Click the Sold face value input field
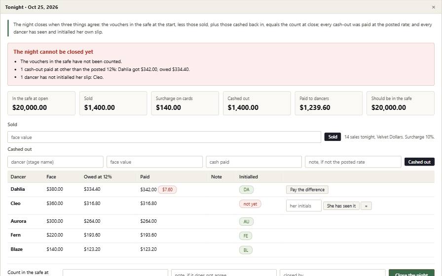This screenshot has width=442, height=276. pyautogui.click(x=164, y=137)
